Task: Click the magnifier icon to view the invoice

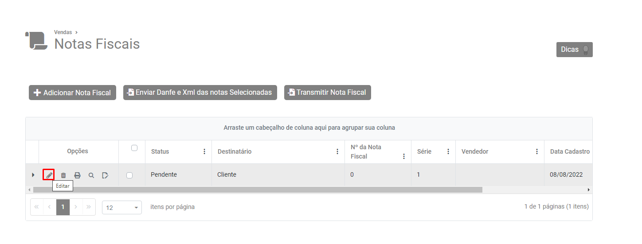Action: coord(91,175)
